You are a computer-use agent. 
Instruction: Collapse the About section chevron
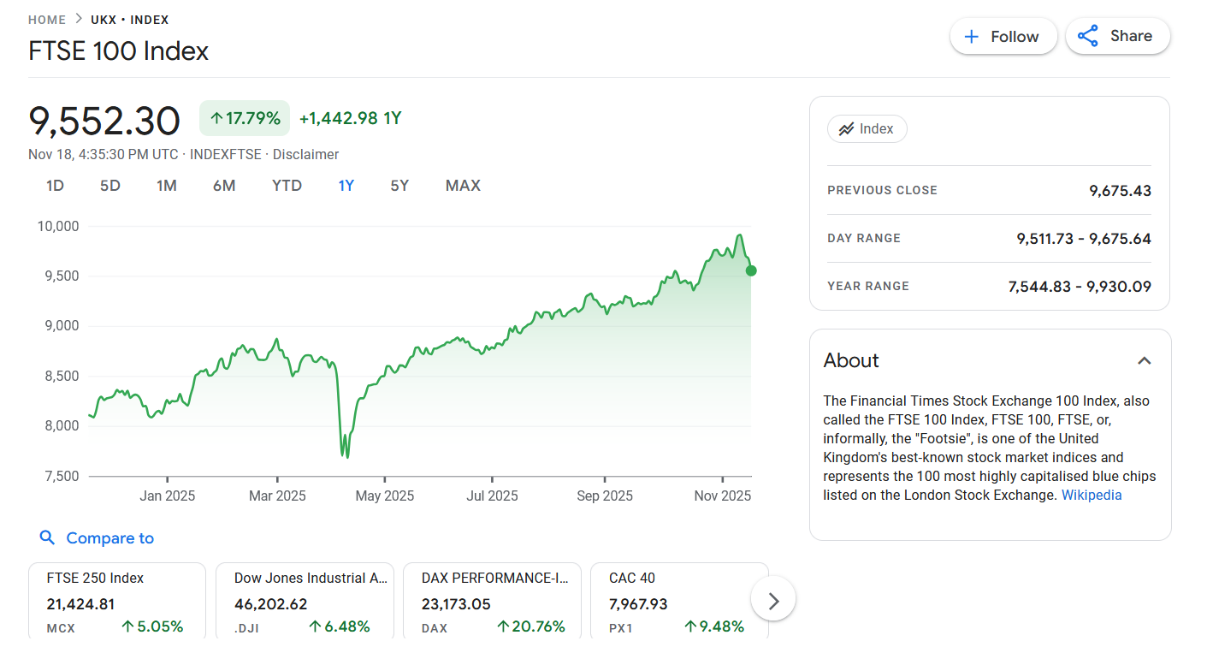(1144, 360)
